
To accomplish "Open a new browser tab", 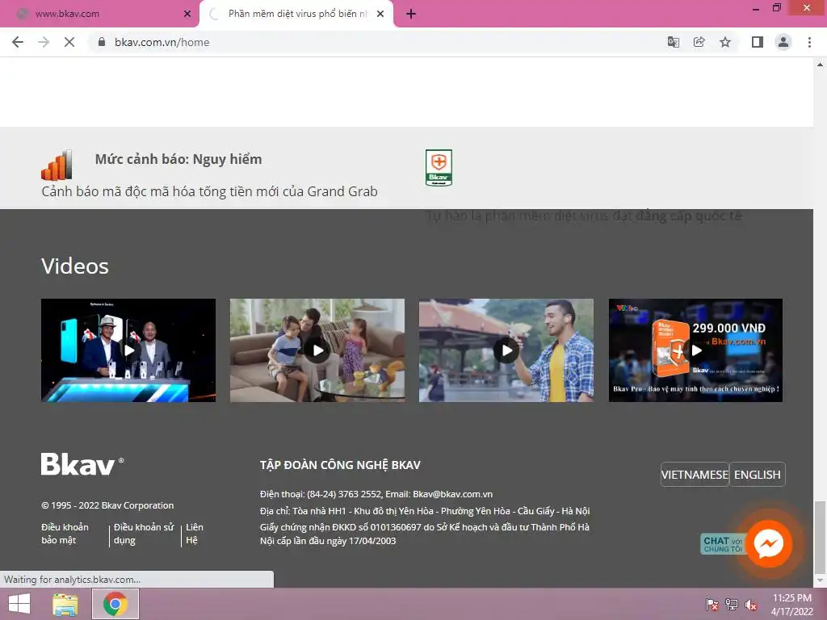I will 411,15.
